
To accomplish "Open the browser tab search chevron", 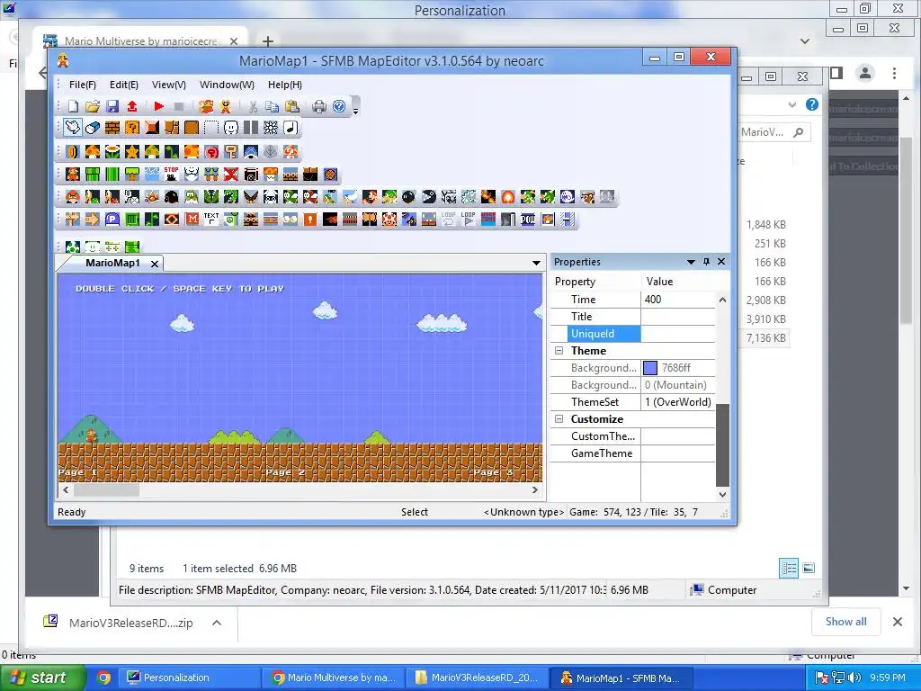I will [805, 41].
